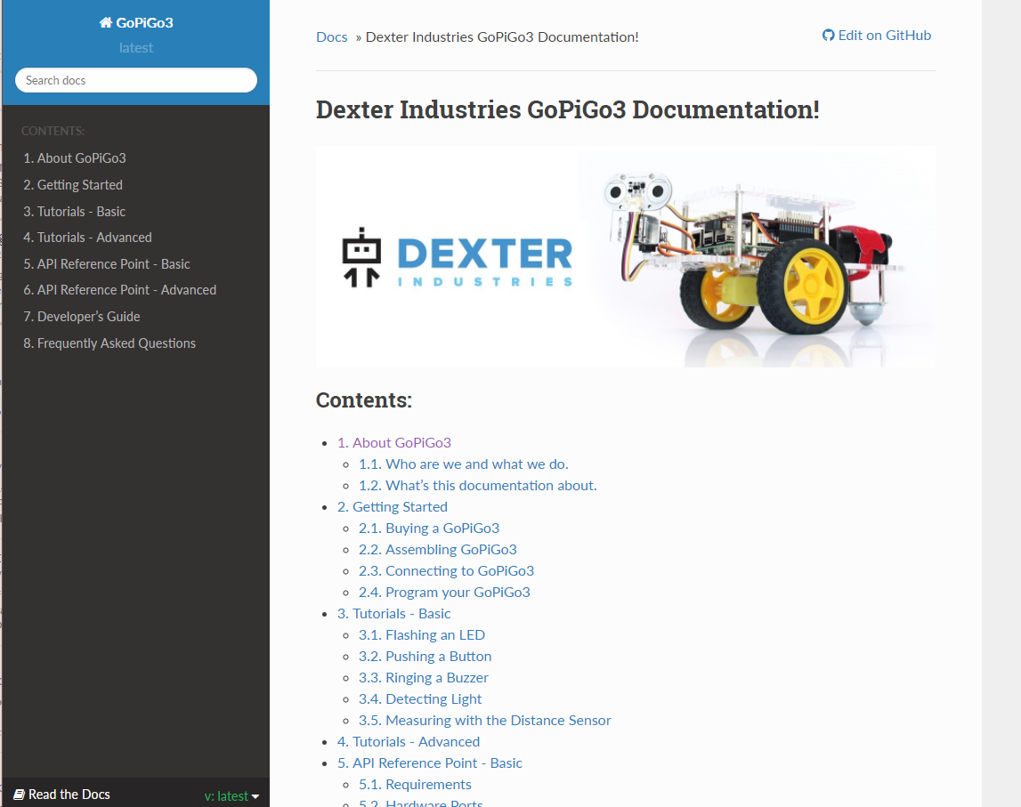1021x807 pixels.
Task: Click the GitHub icon beside Edit on GitHub
Action: [x=828, y=35]
